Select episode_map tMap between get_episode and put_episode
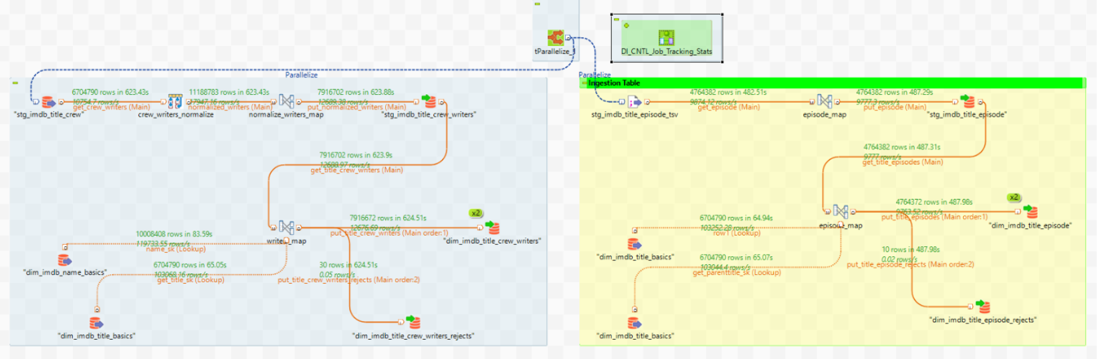The height and width of the screenshot is (359, 1098). [x=825, y=101]
